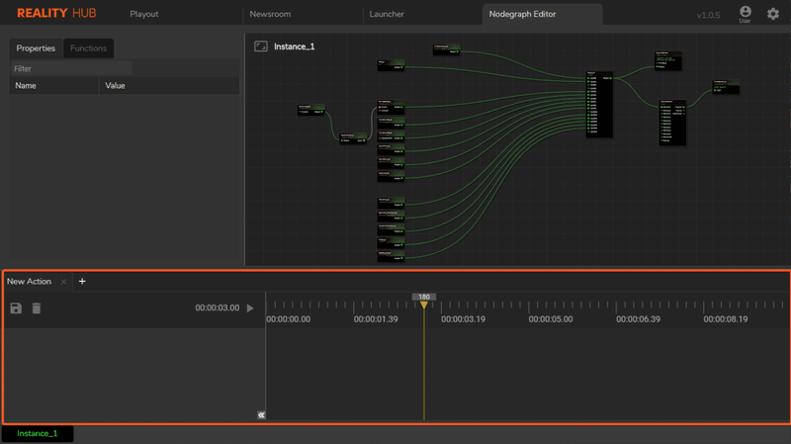The height and width of the screenshot is (444, 791).
Task: Play the timeline animation
Action: (250, 309)
